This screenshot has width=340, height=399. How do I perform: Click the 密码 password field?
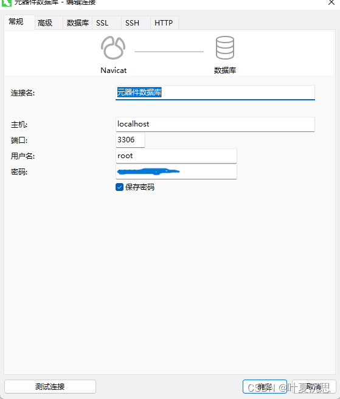(176, 172)
